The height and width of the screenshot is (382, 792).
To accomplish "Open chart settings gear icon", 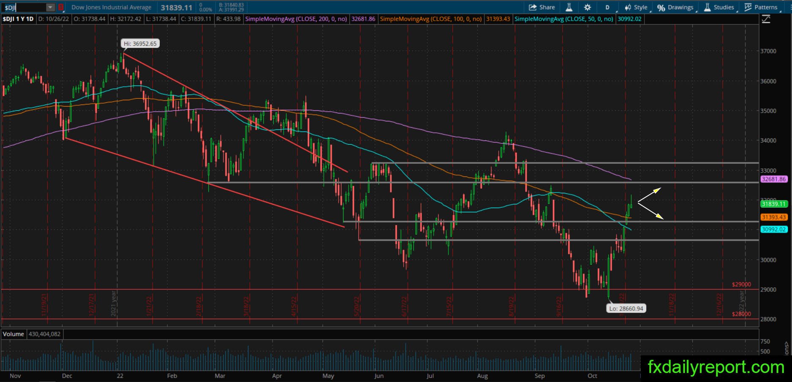I will [587, 7].
